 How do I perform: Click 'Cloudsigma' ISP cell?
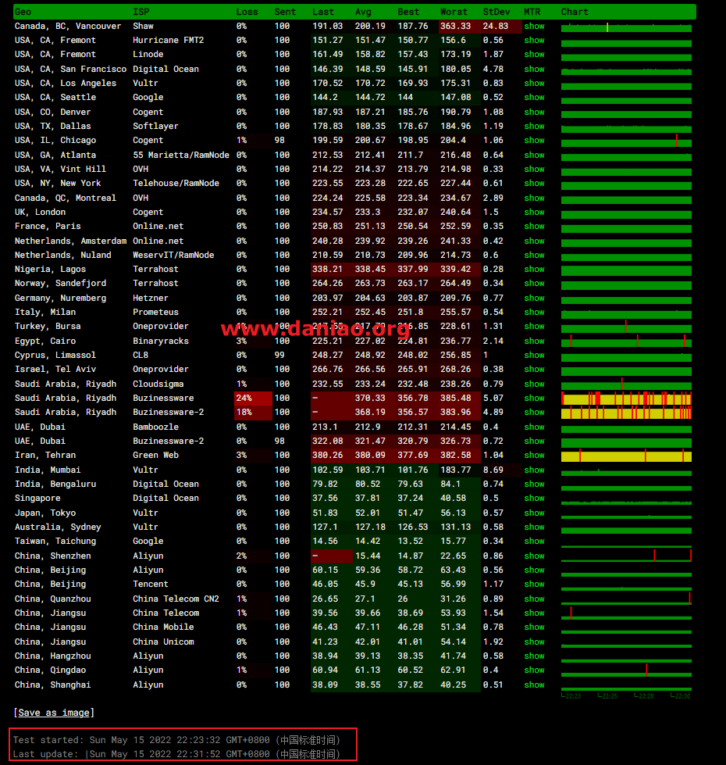158,384
